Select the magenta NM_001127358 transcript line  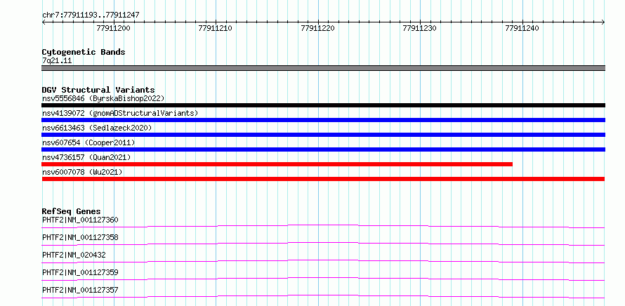click(323, 244)
